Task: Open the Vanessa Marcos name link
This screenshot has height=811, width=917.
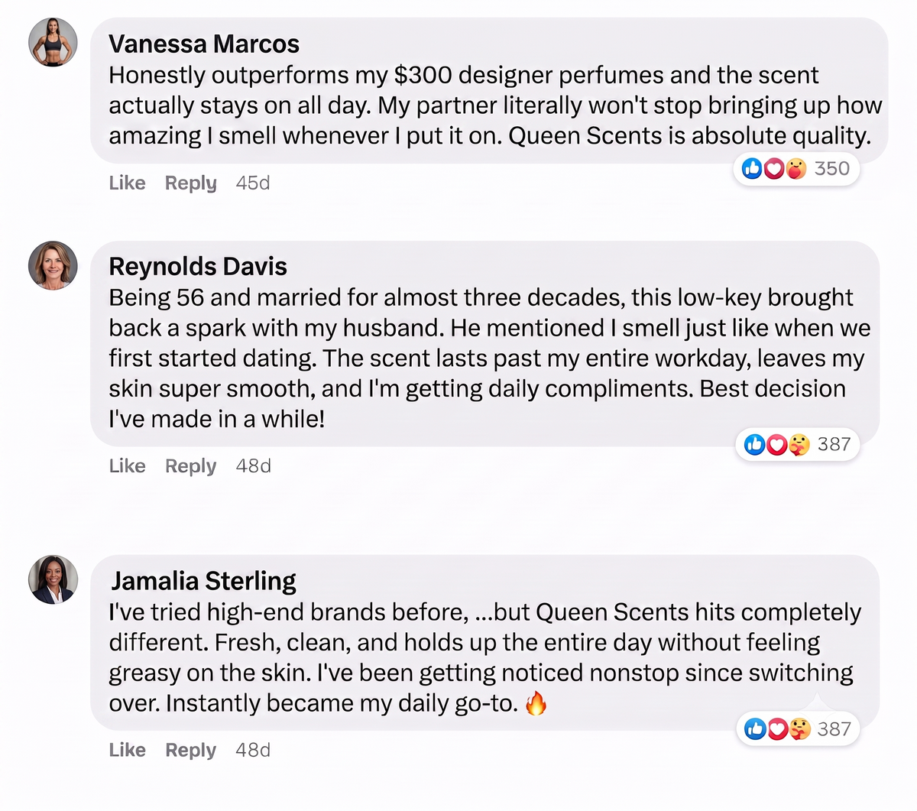Action: point(204,44)
